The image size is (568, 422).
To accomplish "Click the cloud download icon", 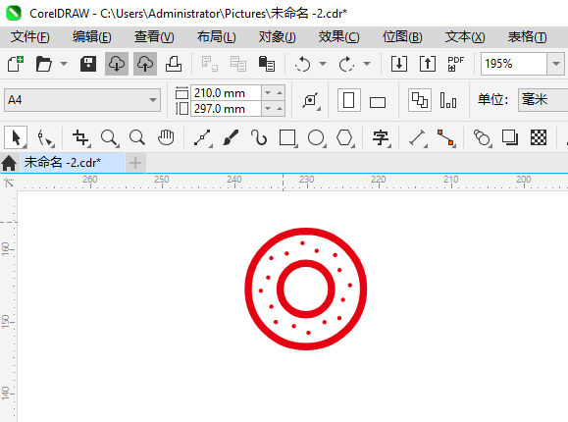I will pos(117,64).
